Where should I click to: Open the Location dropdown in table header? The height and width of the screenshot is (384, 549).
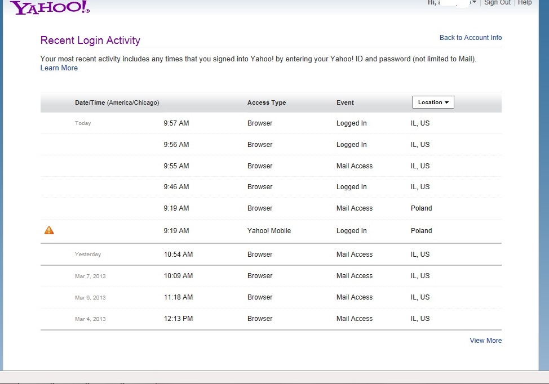coord(433,102)
